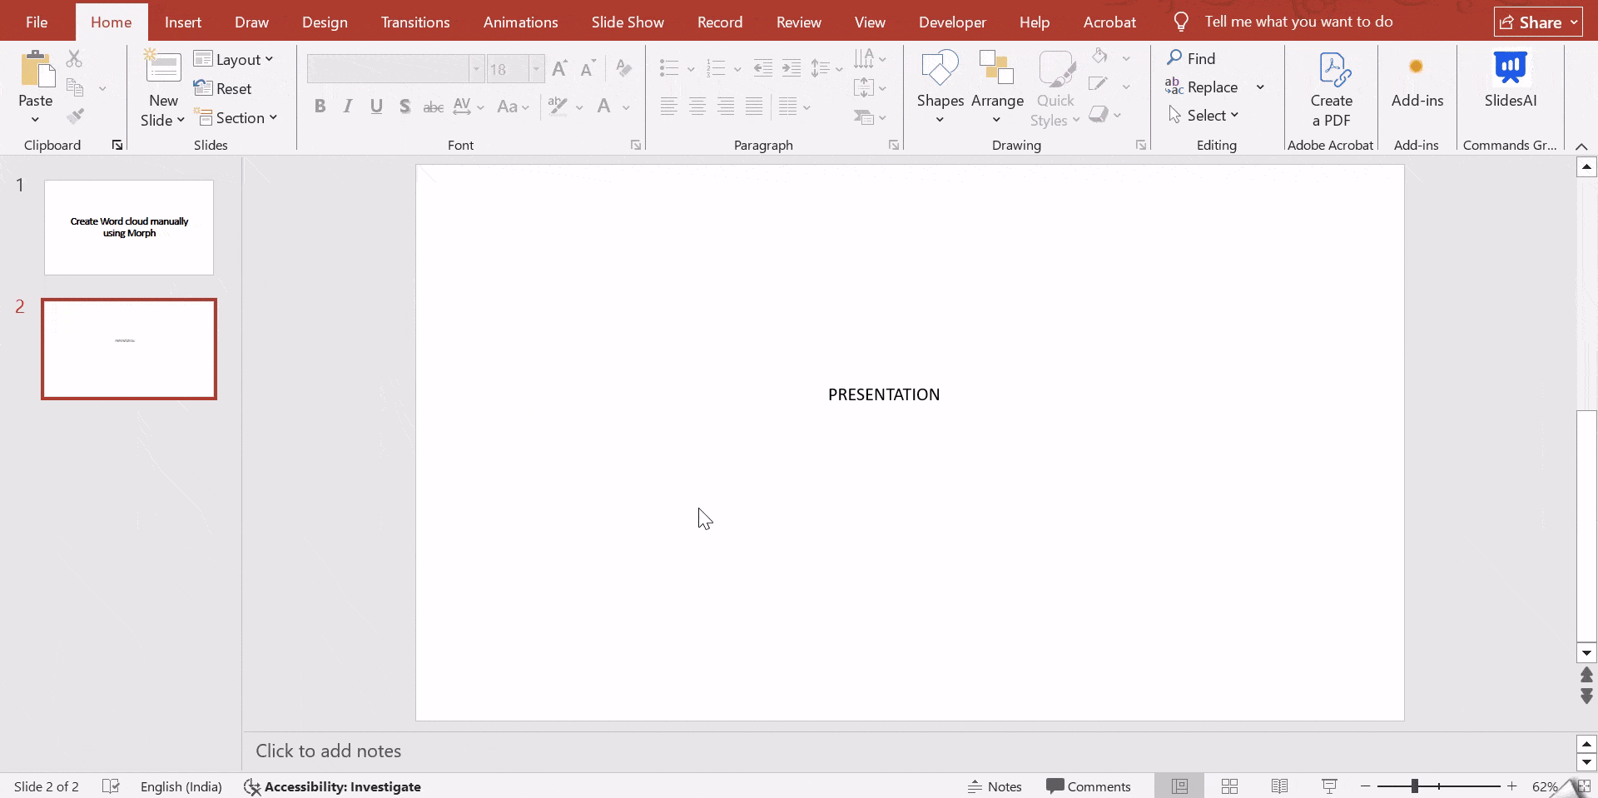Switch to the Insert tab
This screenshot has height=798, width=1598.
click(184, 22)
